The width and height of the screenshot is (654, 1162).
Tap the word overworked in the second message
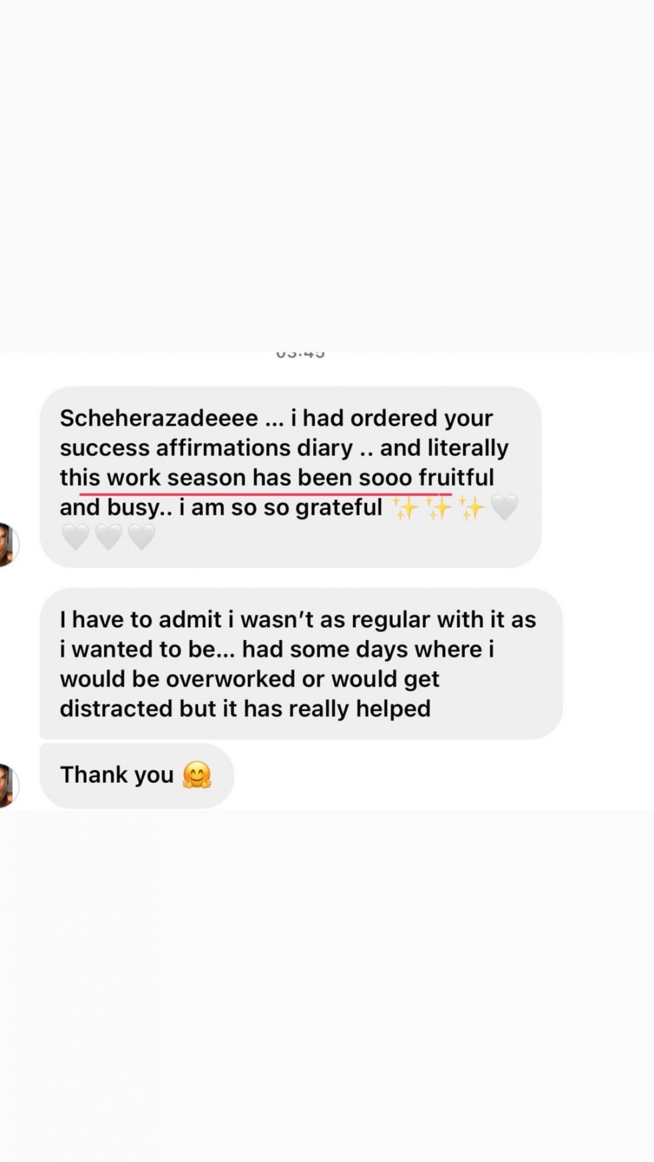230,679
